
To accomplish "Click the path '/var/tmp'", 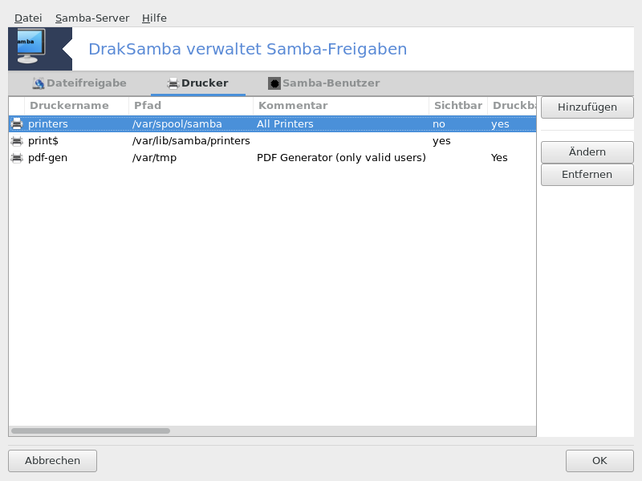I will tap(154, 158).
